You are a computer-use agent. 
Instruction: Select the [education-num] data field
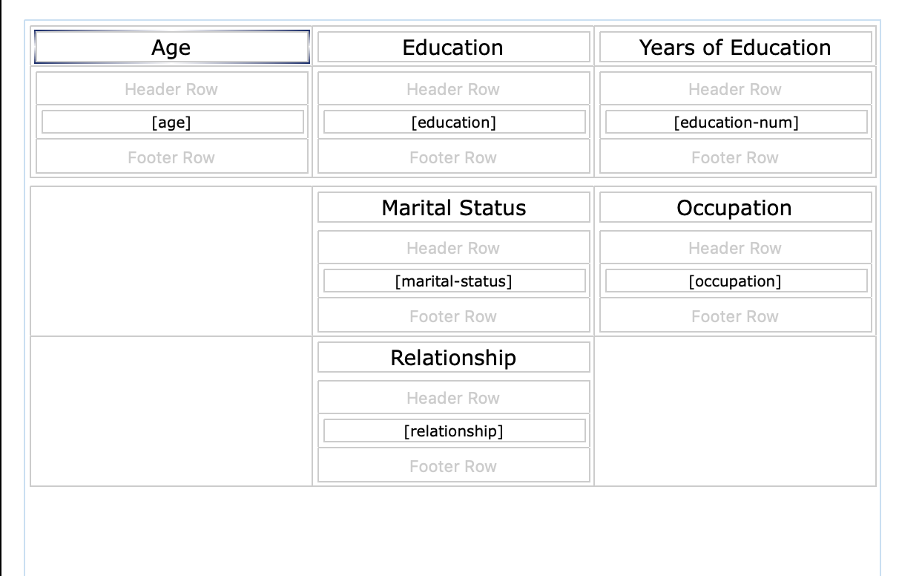735,122
